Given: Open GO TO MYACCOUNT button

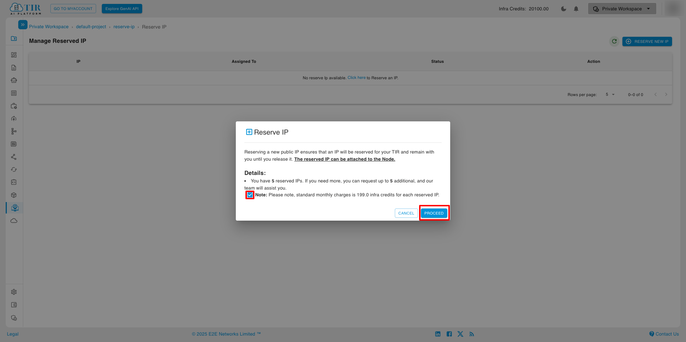Looking at the screenshot, I should tap(73, 9).
